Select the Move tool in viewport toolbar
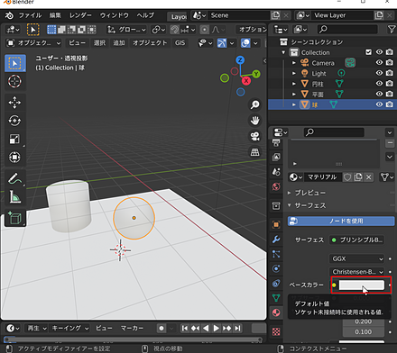The width and height of the screenshot is (397, 353). [x=14, y=103]
